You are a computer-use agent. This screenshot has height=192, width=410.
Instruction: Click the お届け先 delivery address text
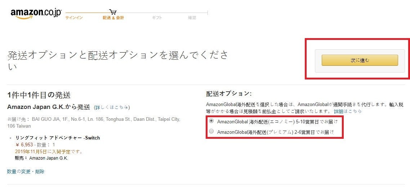pos(94,123)
